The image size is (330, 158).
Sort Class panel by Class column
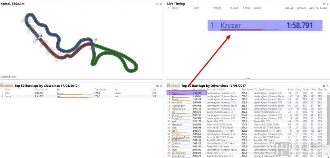pos(8,90)
